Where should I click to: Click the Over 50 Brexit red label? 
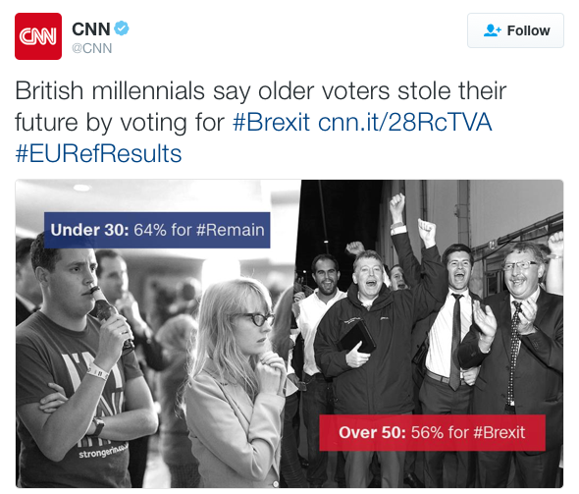click(432, 432)
